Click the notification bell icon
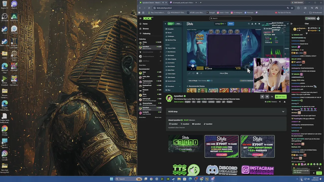Screen dimensions: 324x182 coord(262,97)
